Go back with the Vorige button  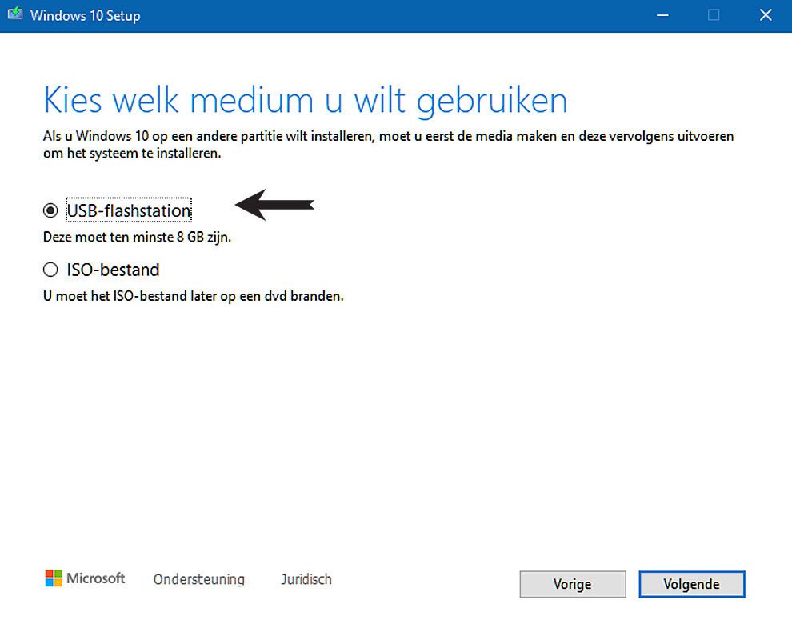pyautogui.click(x=572, y=584)
